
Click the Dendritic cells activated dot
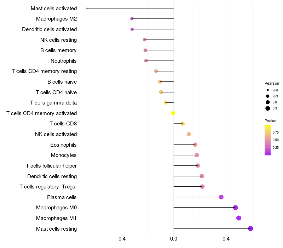132,29
